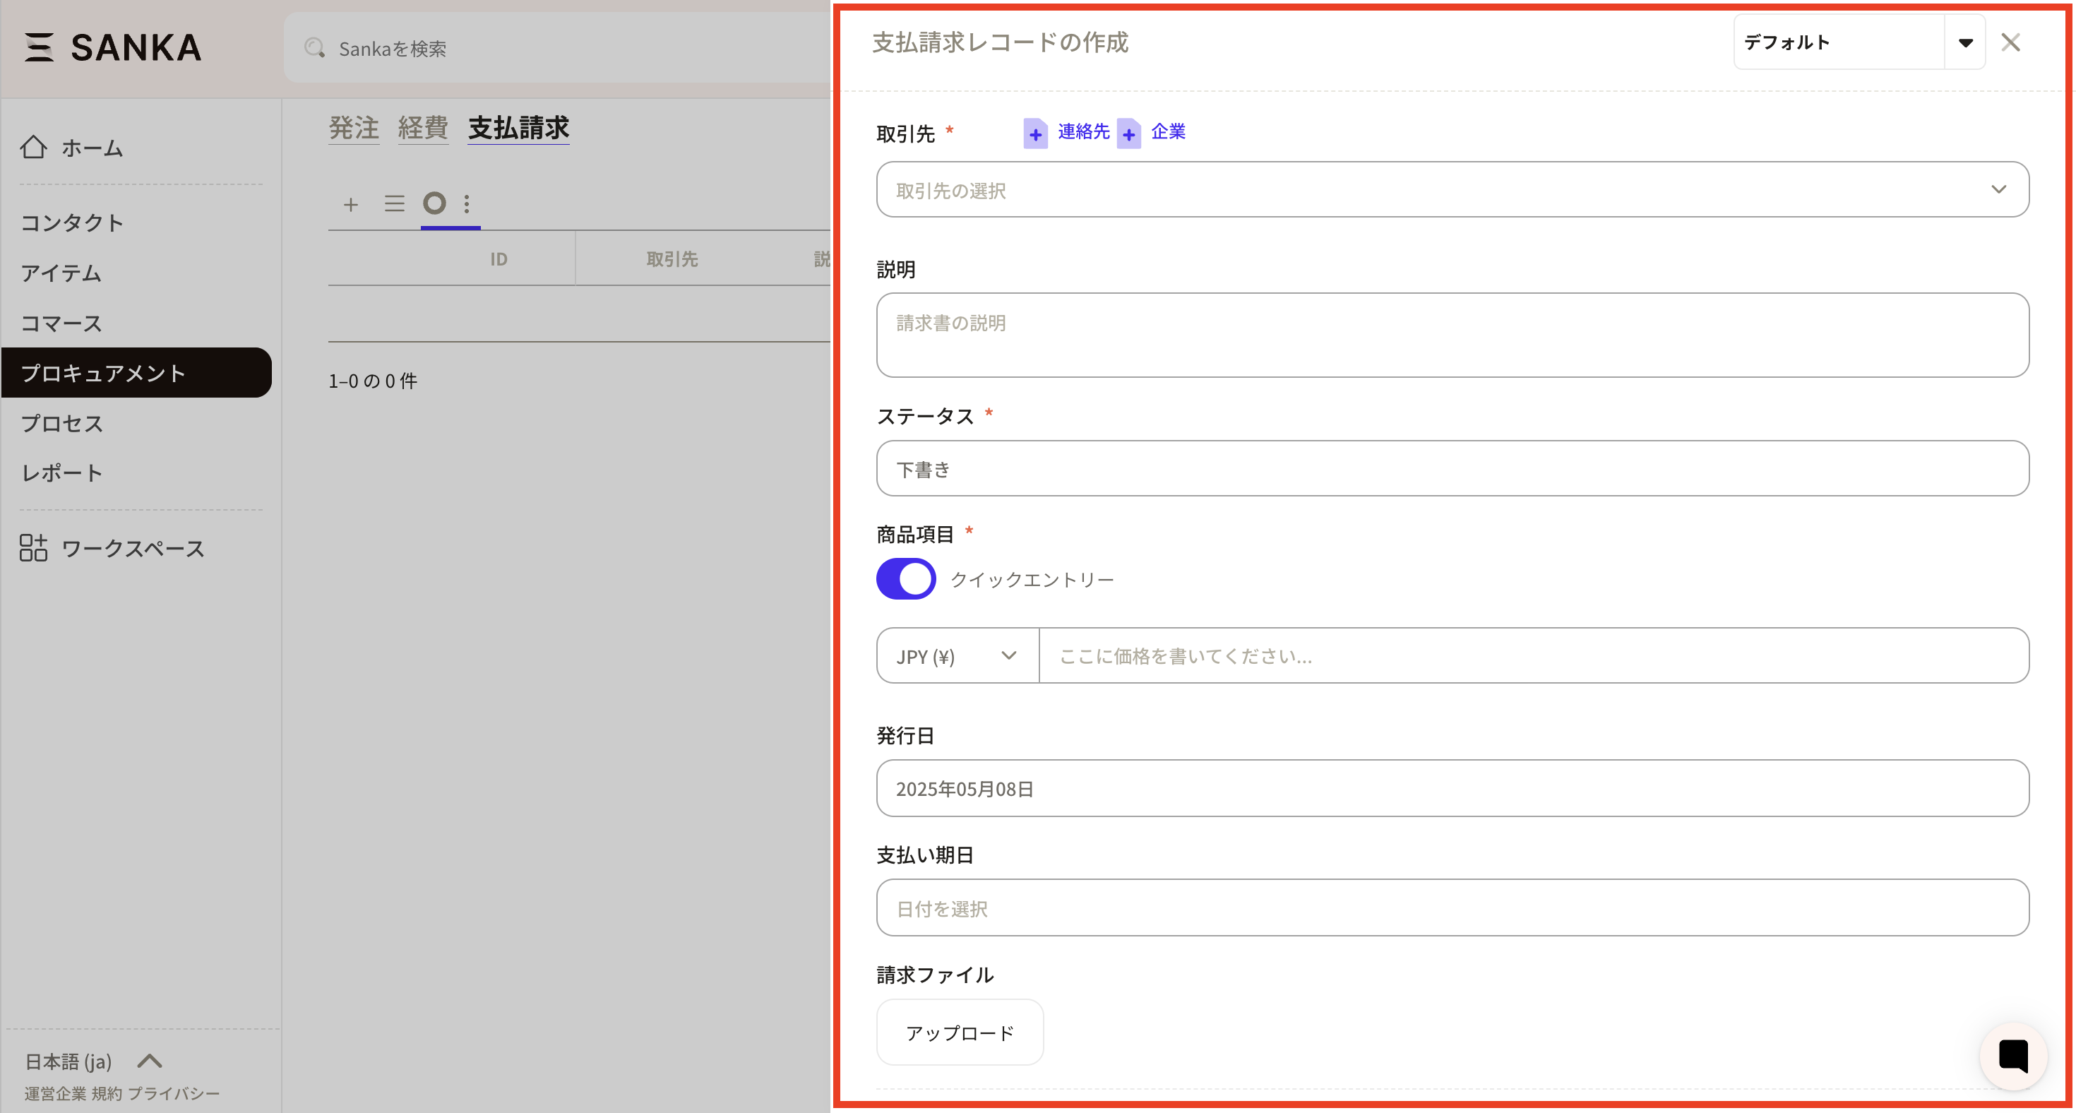This screenshot has width=2076, height=1113.
Task: Select the circle view icon
Action: [434, 203]
